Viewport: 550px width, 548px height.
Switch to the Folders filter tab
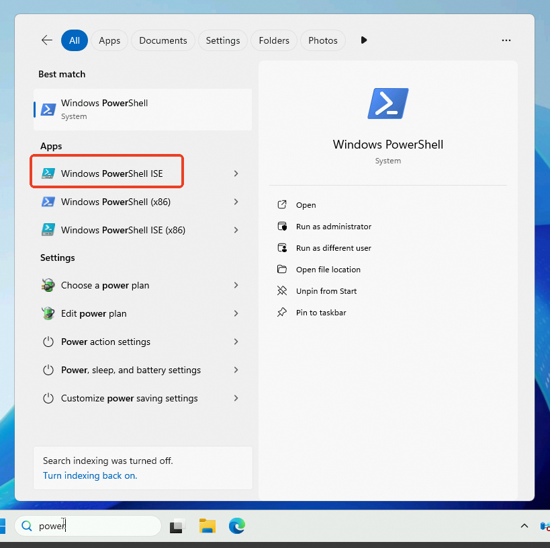point(274,40)
